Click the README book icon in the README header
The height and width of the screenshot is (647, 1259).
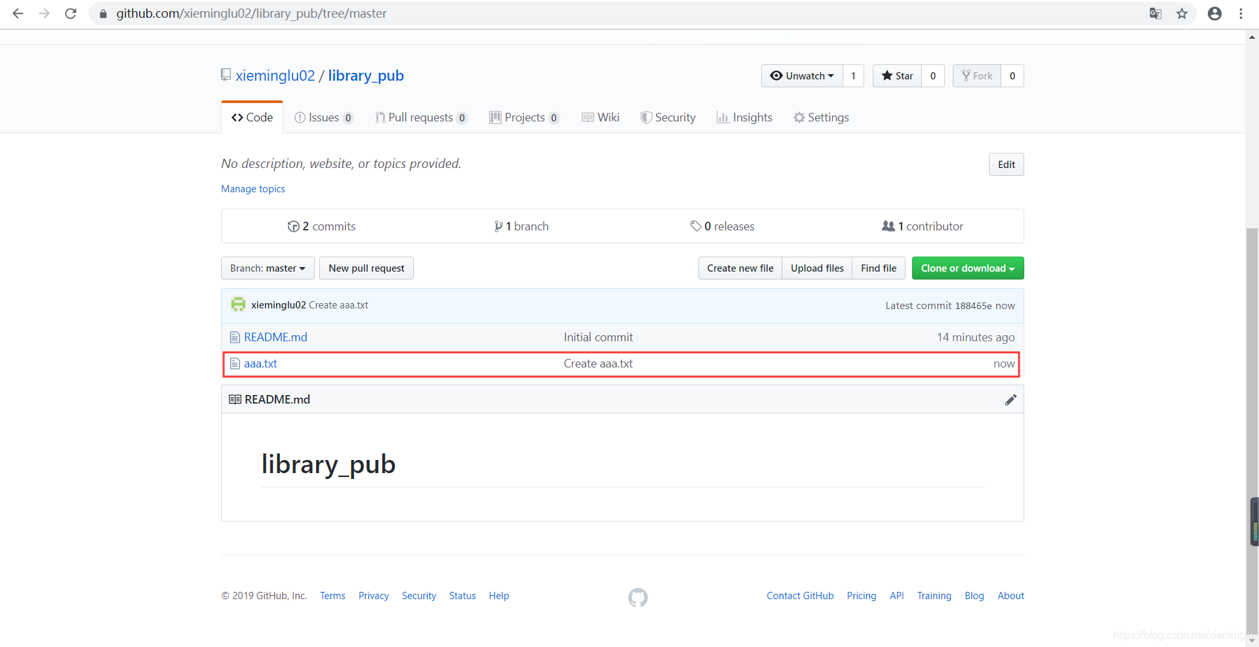(235, 400)
